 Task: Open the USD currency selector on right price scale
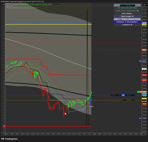(x=144, y=5)
